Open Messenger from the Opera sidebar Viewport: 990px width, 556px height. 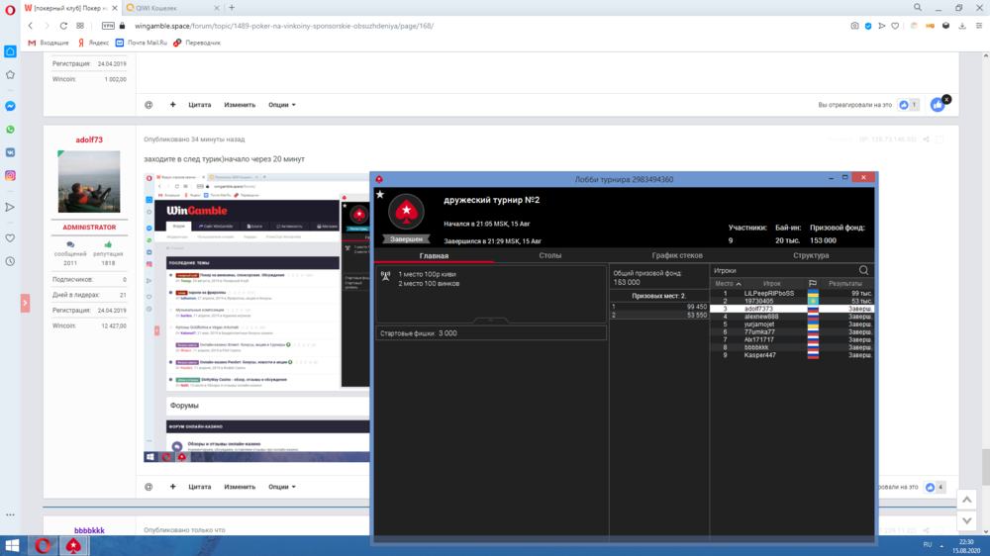[10, 106]
